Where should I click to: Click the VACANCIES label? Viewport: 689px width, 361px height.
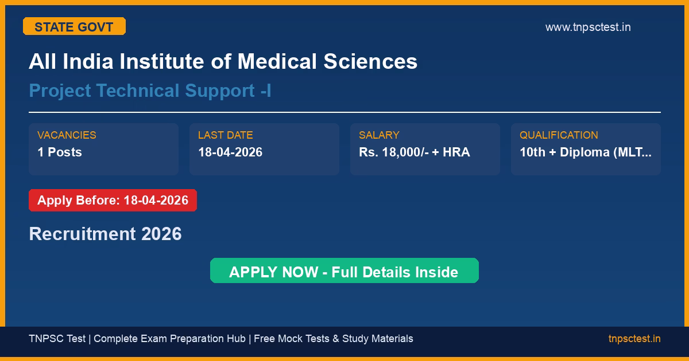click(x=67, y=135)
